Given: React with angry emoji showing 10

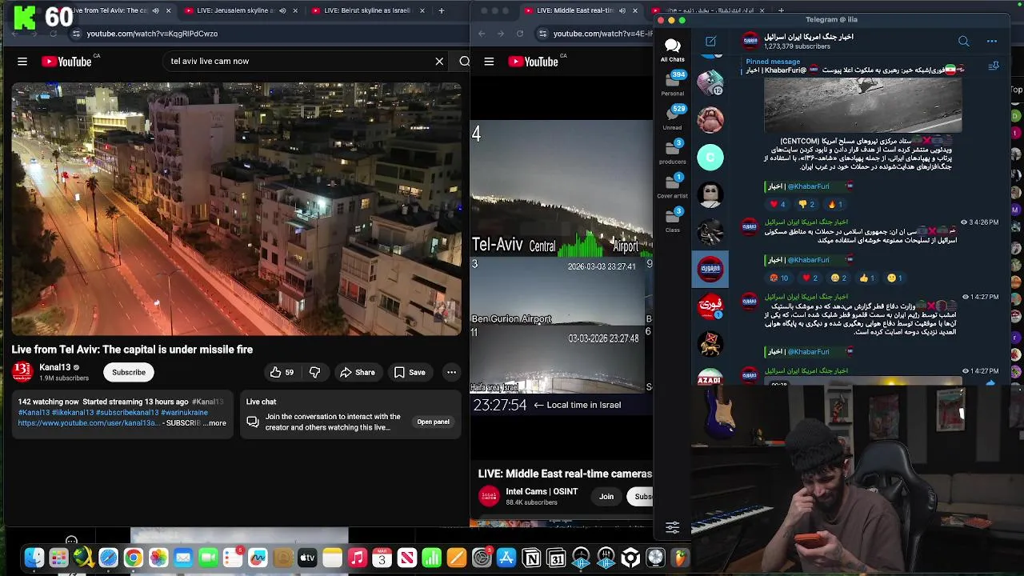Looking at the screenshot, I should click(778, 278).
